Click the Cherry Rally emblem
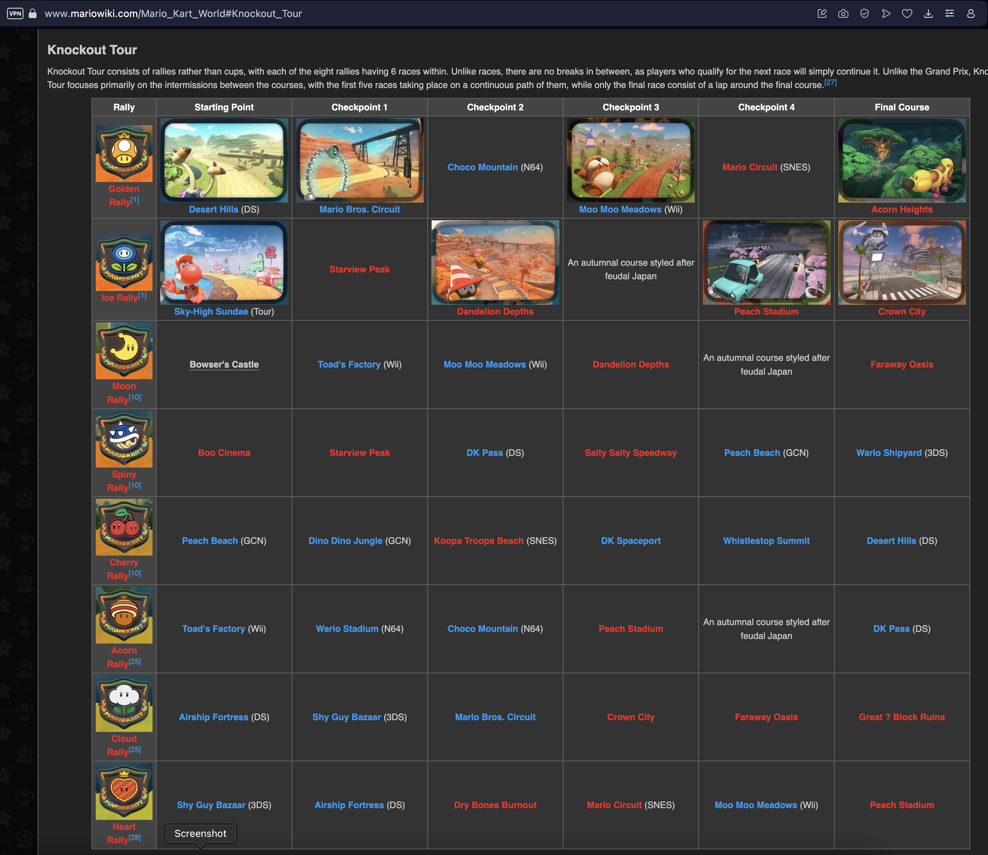988x855 pixels. (124, 527)
